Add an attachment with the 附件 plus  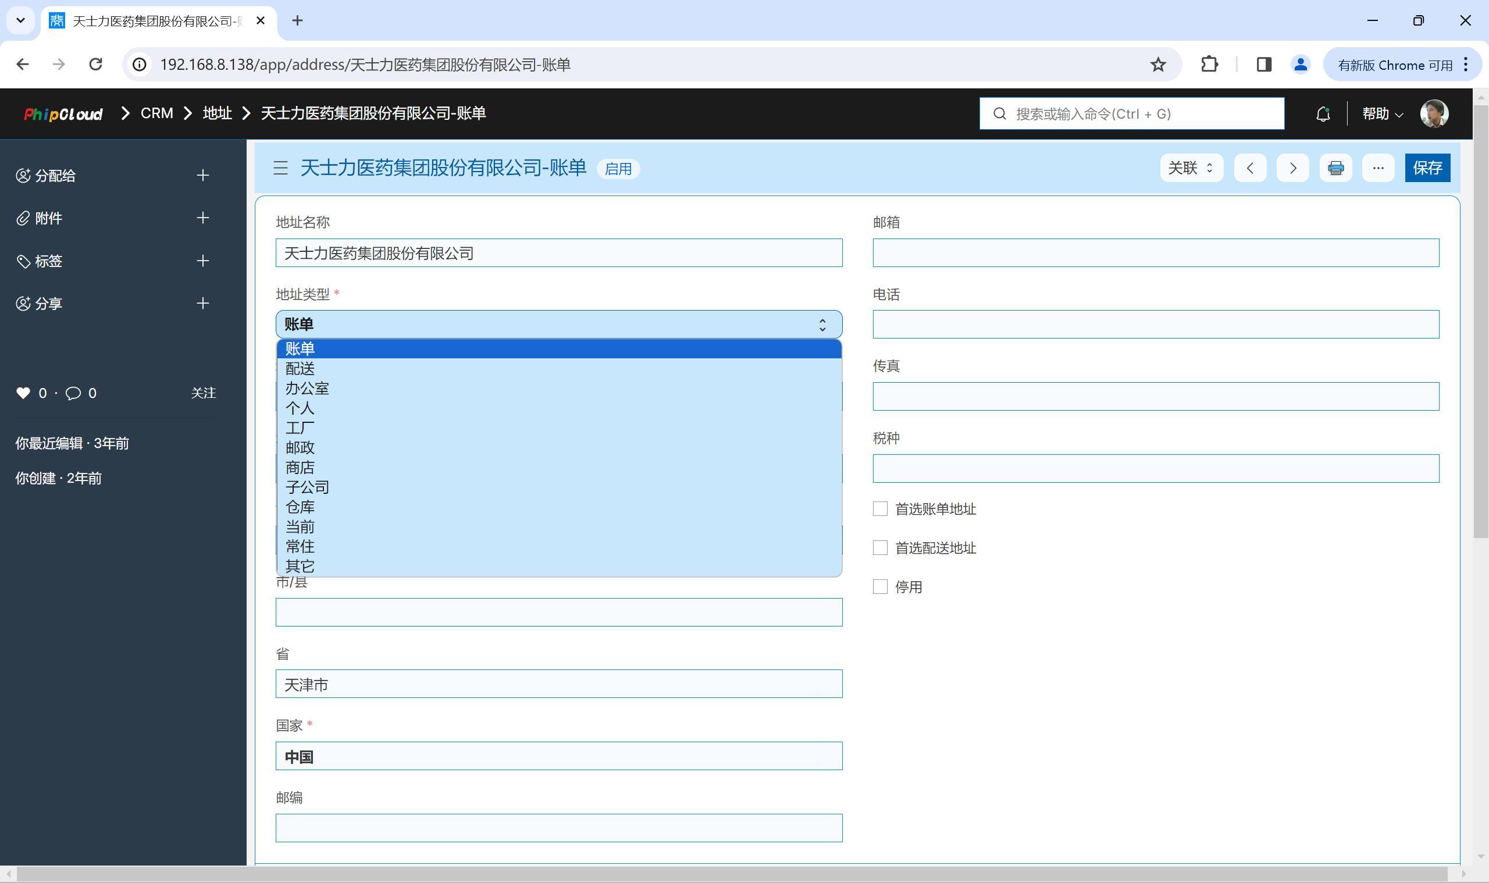point(203,218)
